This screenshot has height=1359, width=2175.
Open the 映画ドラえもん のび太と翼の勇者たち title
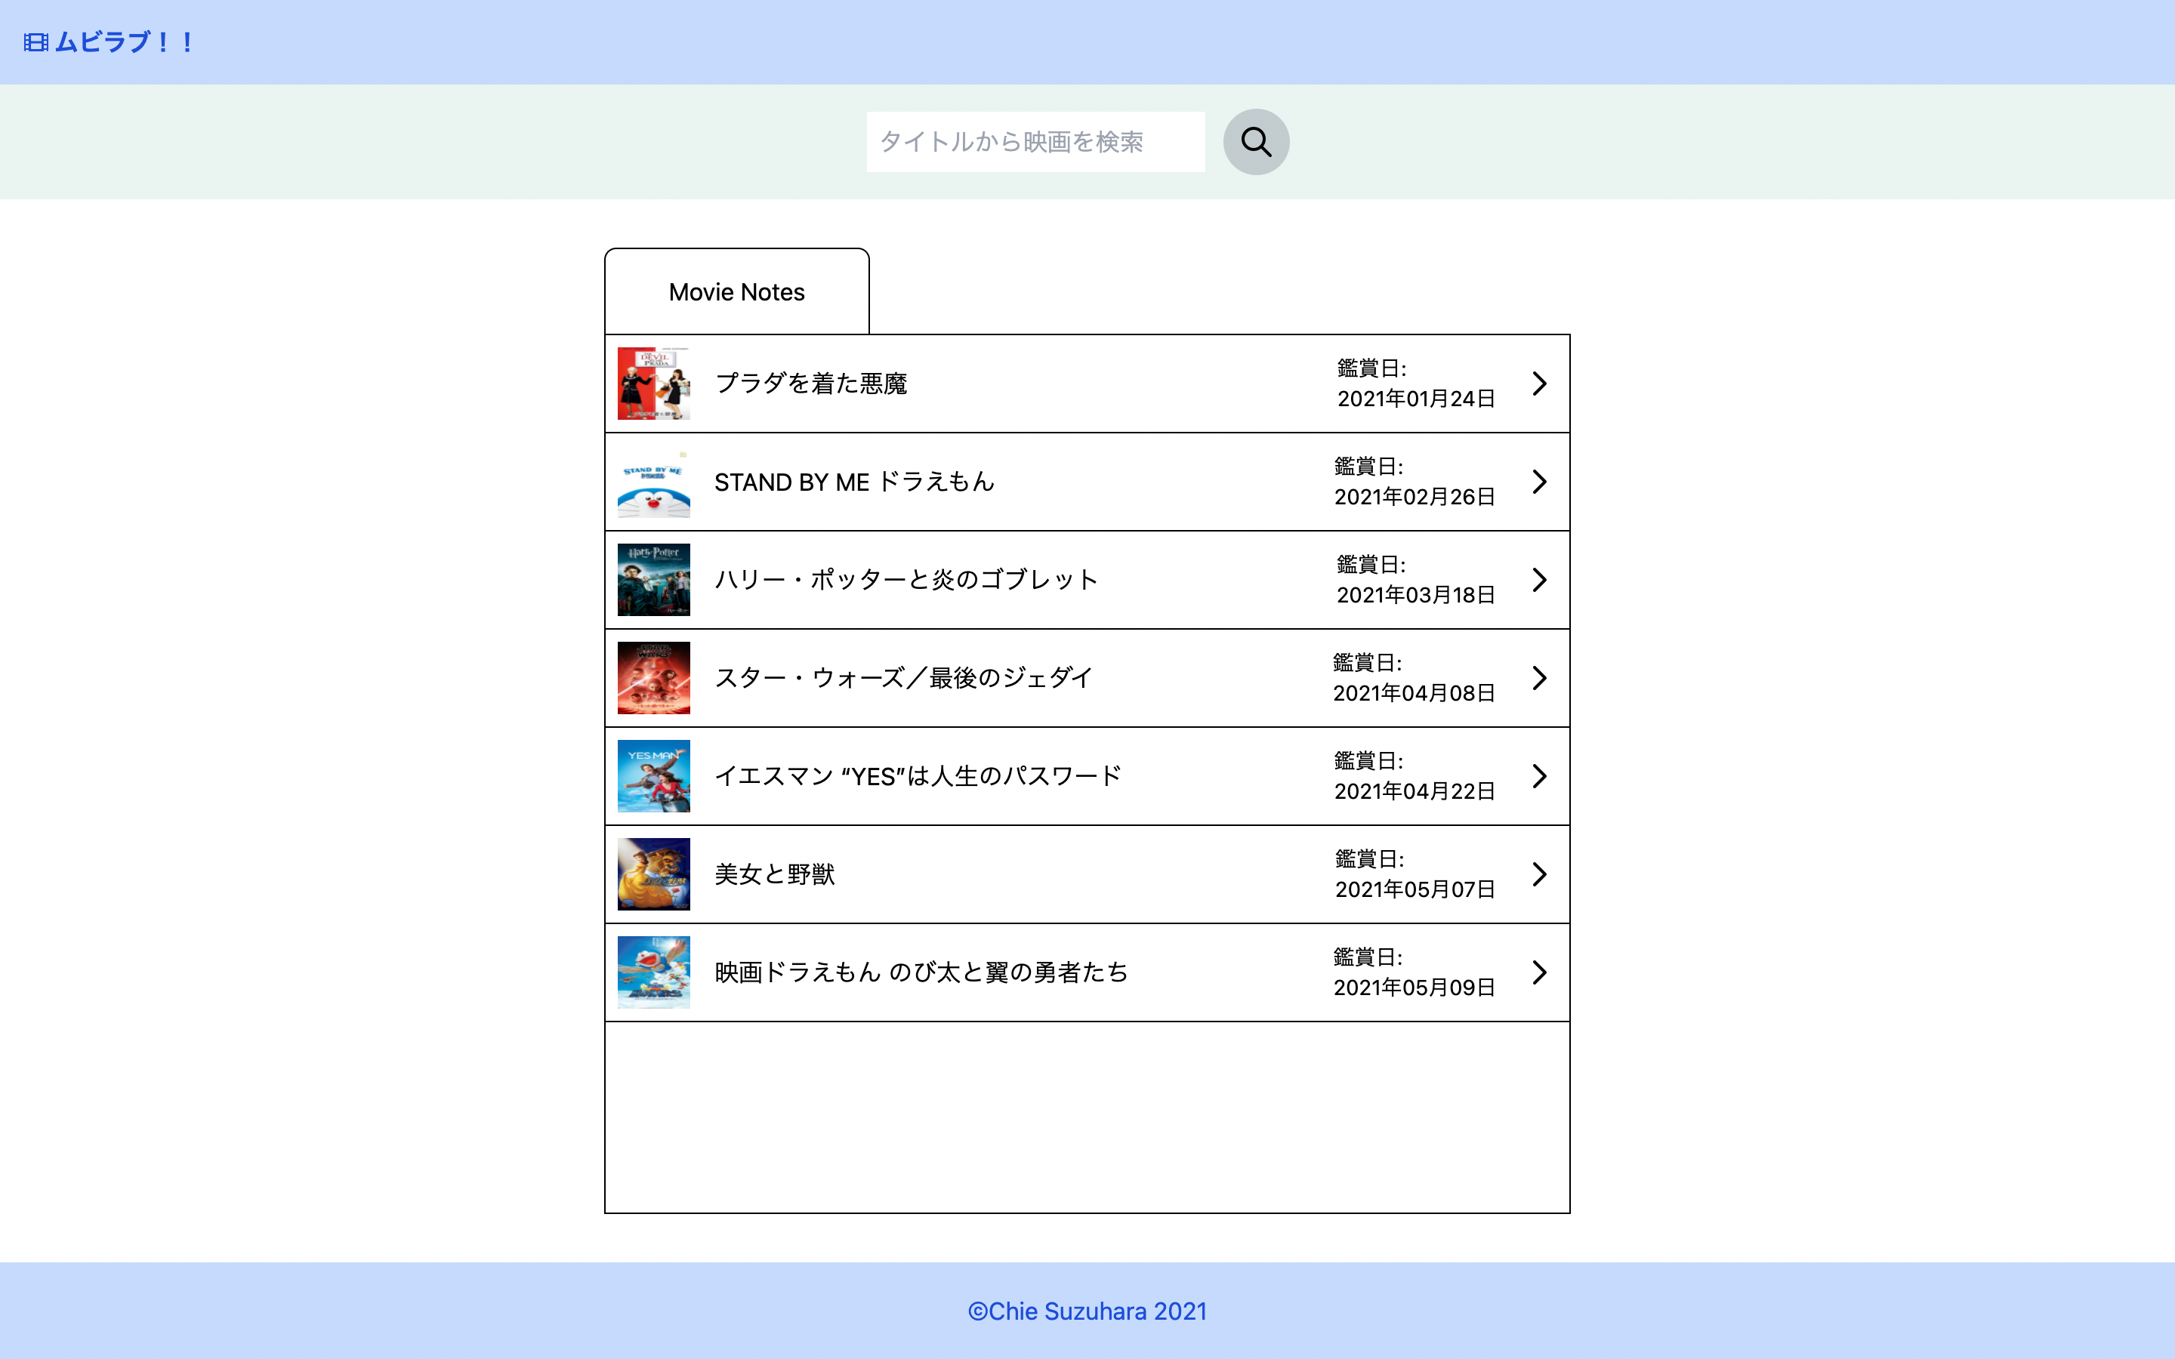click(921, 972)
